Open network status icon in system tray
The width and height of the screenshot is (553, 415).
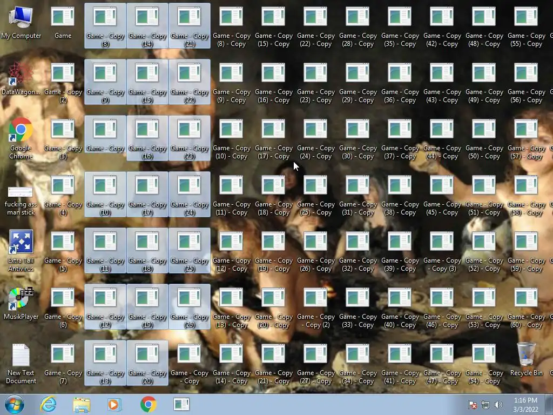click(485, 405)
